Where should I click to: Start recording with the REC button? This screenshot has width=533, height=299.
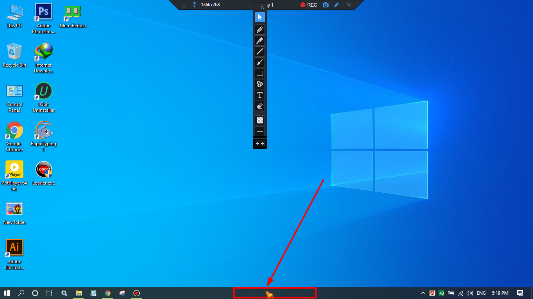pyautogui.click(x=309, y=5)
